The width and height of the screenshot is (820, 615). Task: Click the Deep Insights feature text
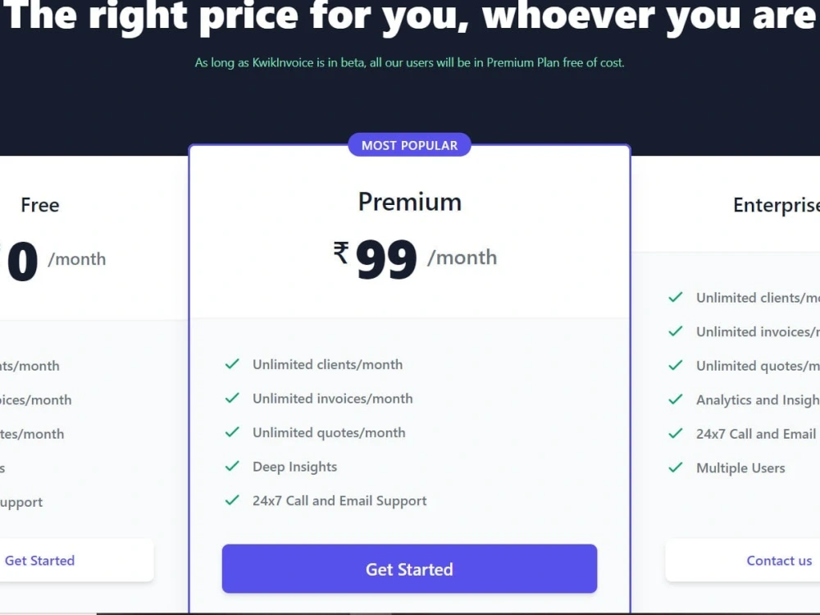tap(294, 467)
